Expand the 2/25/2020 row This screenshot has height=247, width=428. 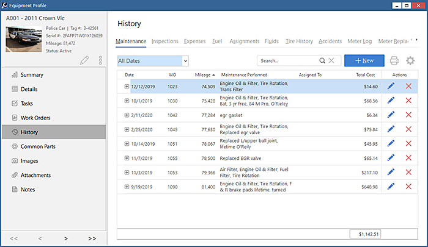(x=127, y=129)
